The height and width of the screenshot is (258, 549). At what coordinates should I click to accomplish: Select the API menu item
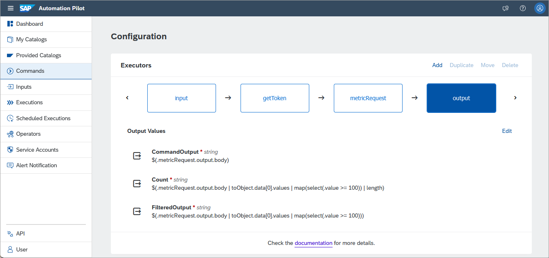46,233
